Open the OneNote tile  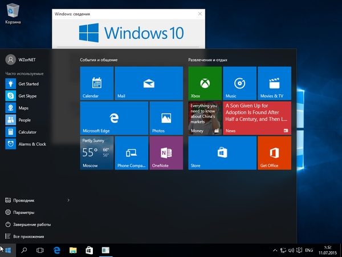166,152
